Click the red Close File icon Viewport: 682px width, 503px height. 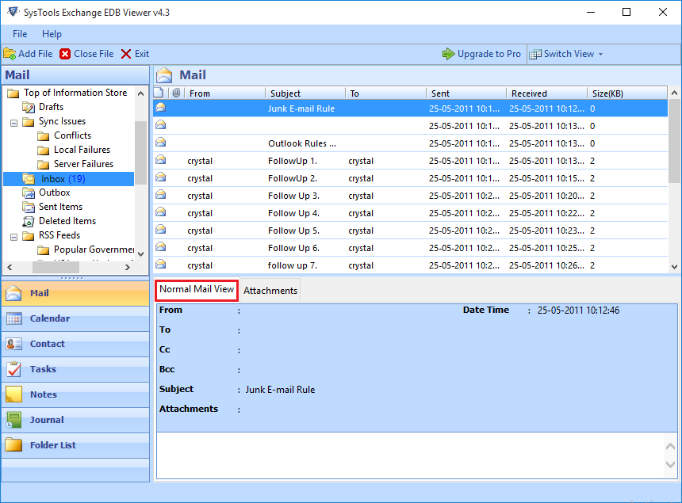point(65,54)
